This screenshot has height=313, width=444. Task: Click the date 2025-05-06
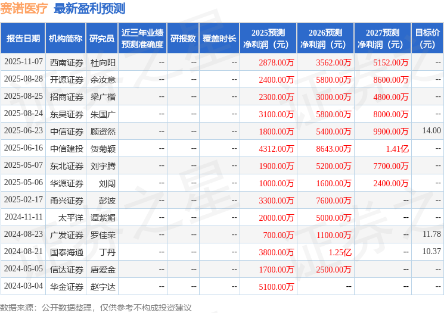[x=23, y=182]
